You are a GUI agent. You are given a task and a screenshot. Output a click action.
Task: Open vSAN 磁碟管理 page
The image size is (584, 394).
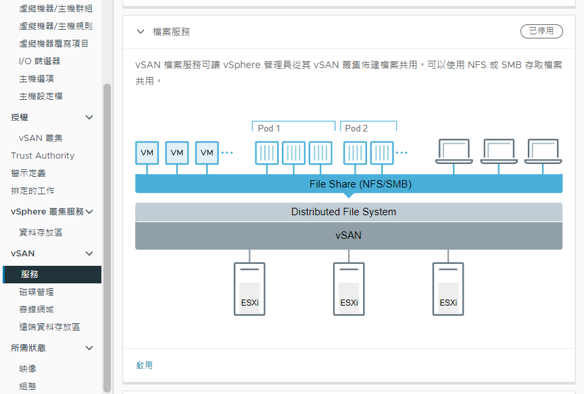[36, 291]
